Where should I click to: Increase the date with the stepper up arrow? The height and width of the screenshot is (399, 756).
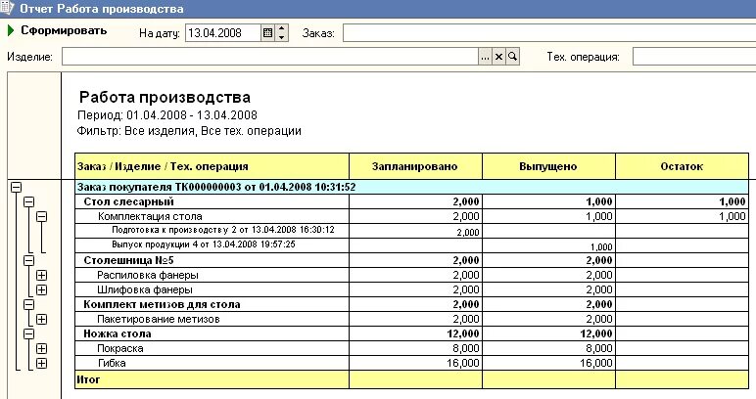(x=282, y=29)
